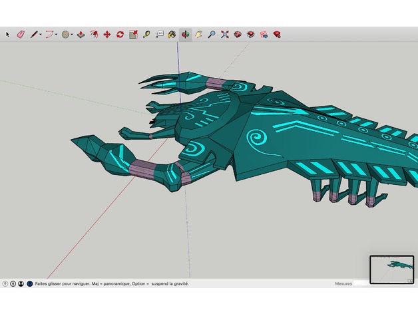This screenshot has width=418, height=314.
Task: Pick the Line pencil tool
Action: pos(33,34)
